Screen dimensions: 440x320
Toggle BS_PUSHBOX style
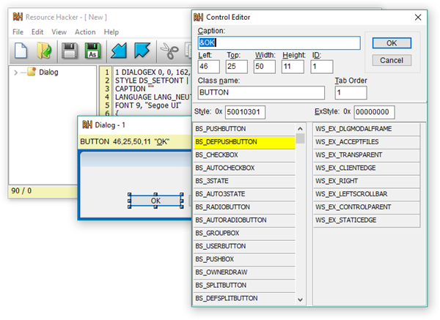coord(244,259)
